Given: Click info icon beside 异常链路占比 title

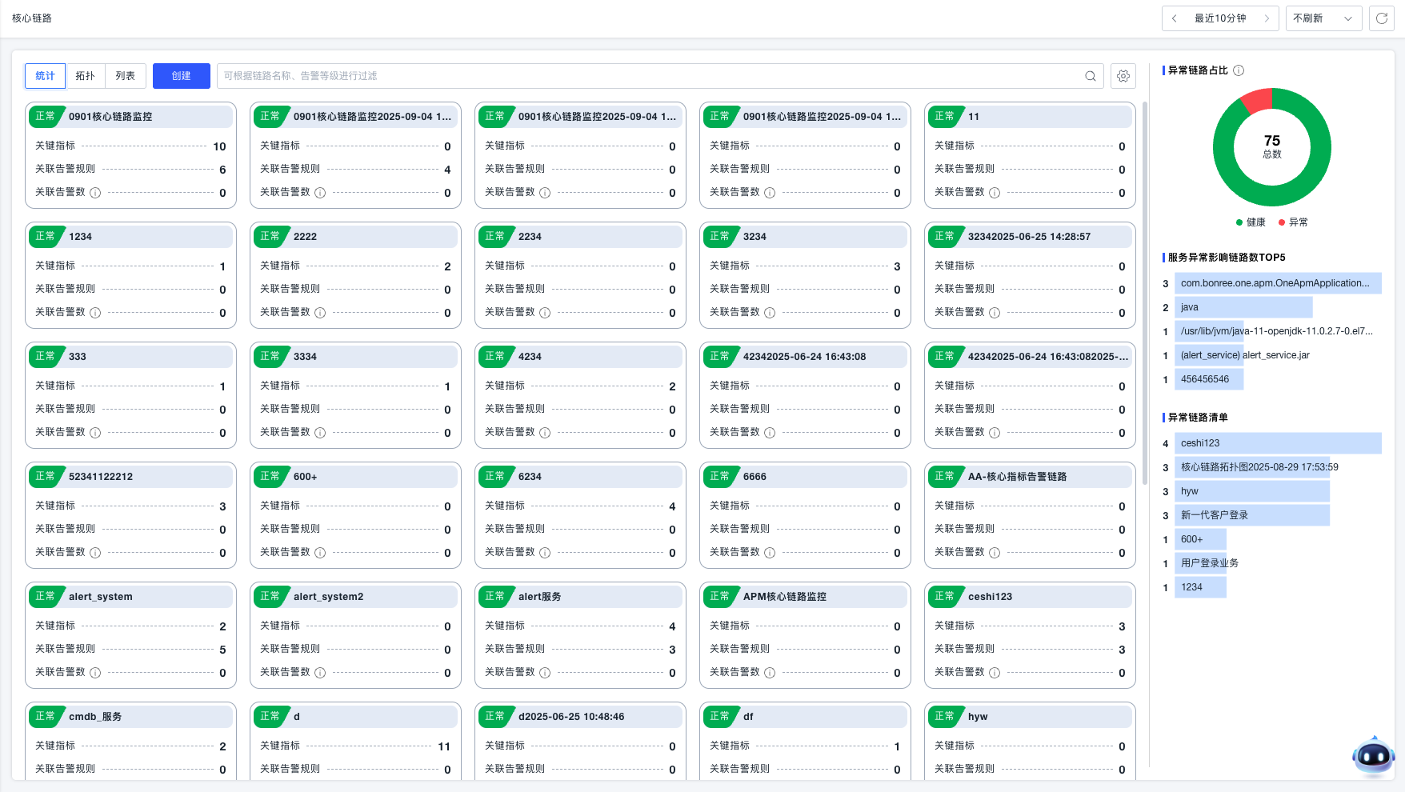Looking at the screenshot, I should (x=1239, y=70).
